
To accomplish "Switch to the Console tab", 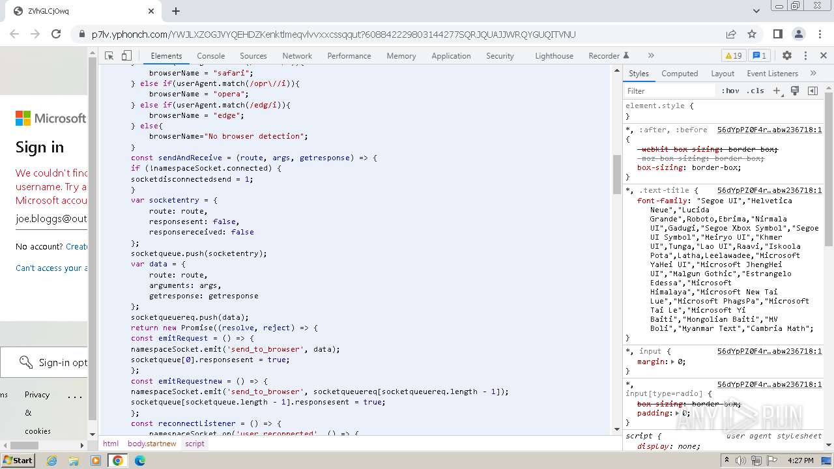I will [x=211, y=56].
